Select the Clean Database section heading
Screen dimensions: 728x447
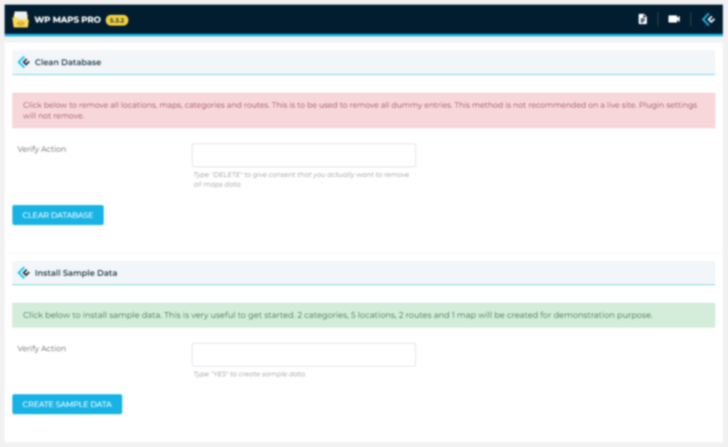pyautogui.click(x=68, y=62)
